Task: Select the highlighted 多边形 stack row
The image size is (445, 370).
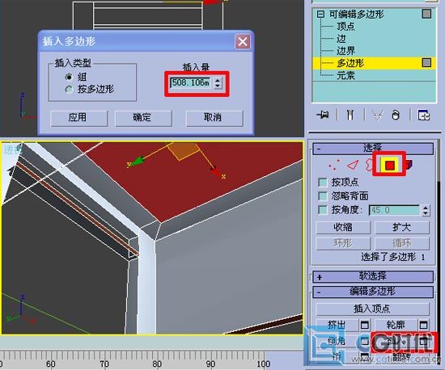Action: point(374,63)
